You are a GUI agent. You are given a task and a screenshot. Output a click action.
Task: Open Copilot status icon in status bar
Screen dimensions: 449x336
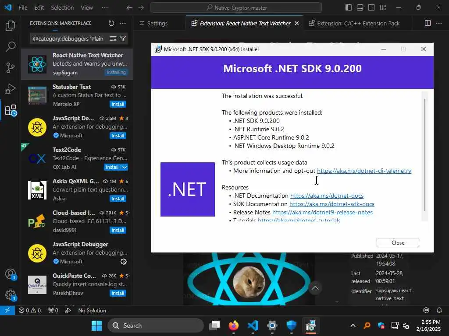(426, 310)
